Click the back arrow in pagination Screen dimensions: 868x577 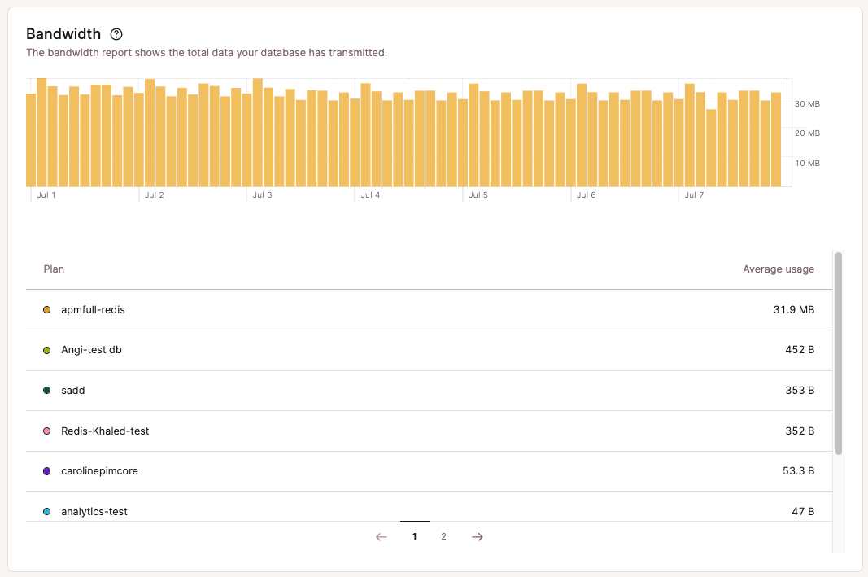pos(381,536)
